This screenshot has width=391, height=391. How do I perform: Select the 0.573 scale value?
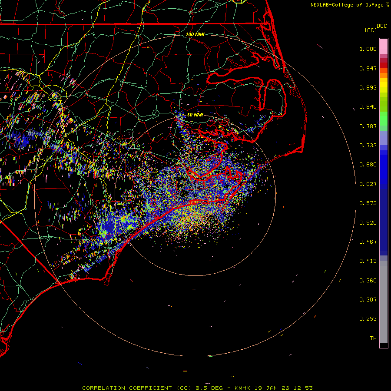pyautogui.click(x=368, y=203)
